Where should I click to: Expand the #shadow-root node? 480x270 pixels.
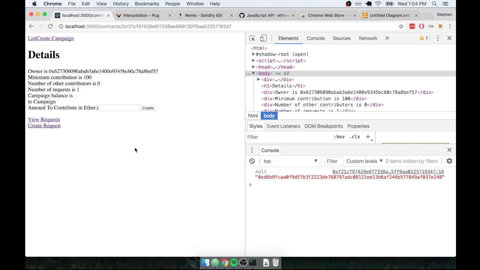pos(253,54)
